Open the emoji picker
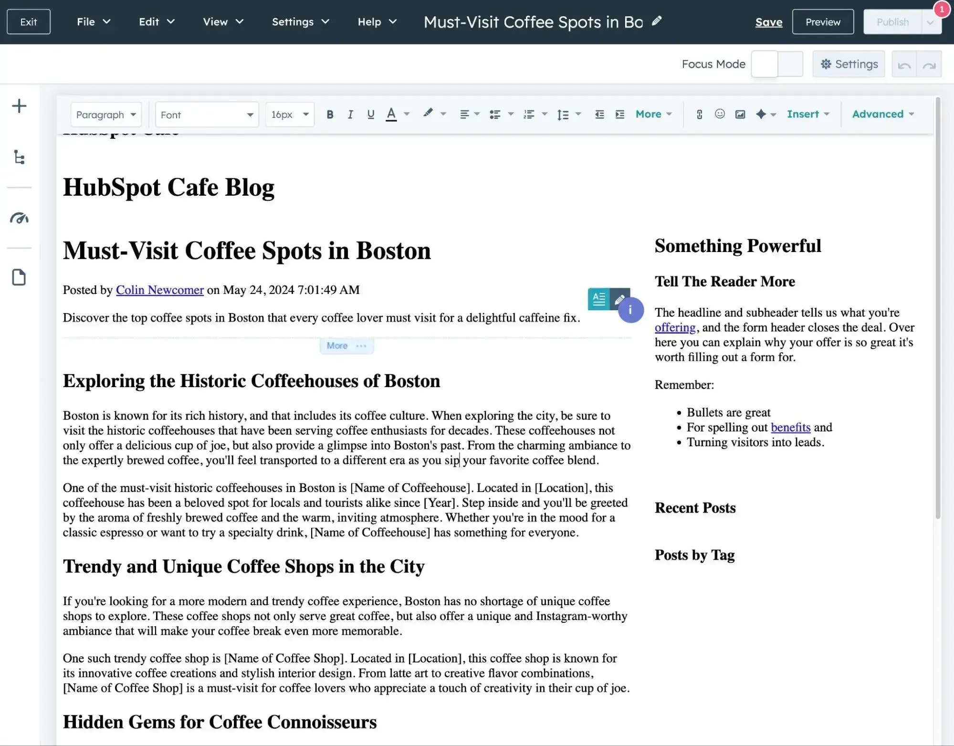This screenshot has height=746, width=954. click(x=720, y=114)
